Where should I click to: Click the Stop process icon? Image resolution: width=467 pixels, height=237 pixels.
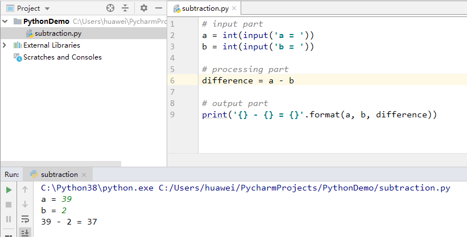pos(9,204)
